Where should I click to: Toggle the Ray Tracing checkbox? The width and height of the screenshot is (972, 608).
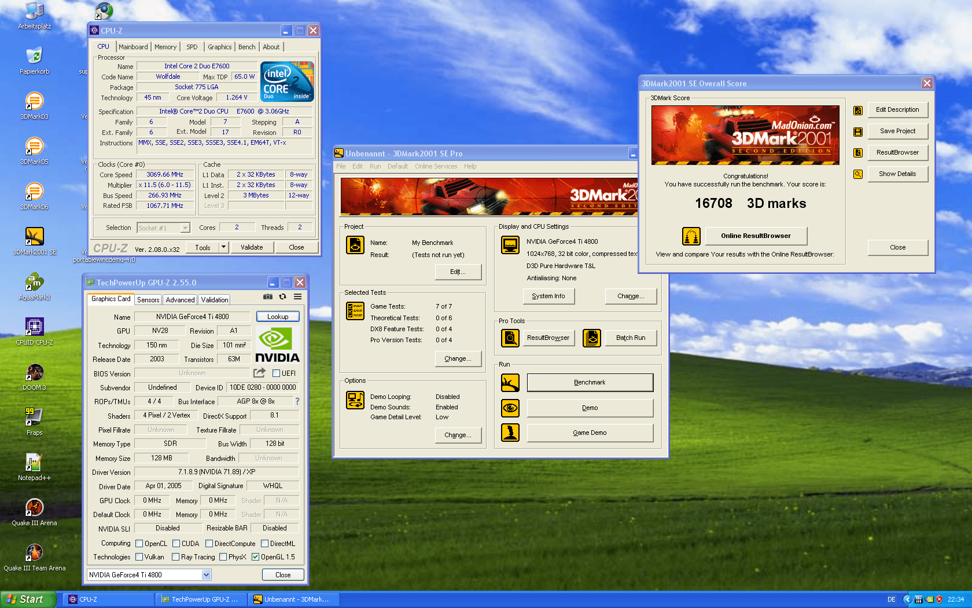click(x=176, y=557)
